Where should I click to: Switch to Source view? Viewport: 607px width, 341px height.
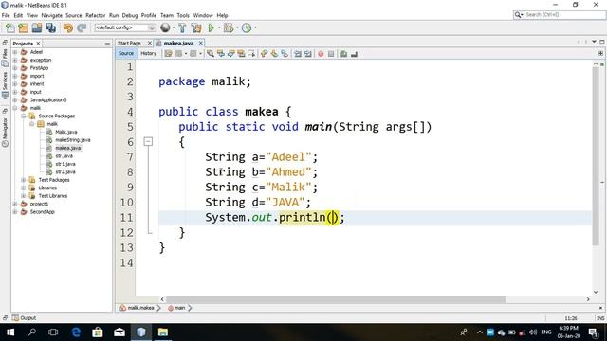[x=126, y=53]
